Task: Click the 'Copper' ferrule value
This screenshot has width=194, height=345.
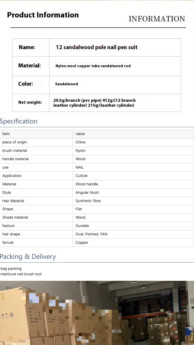Action: click(x=82, y=243)
